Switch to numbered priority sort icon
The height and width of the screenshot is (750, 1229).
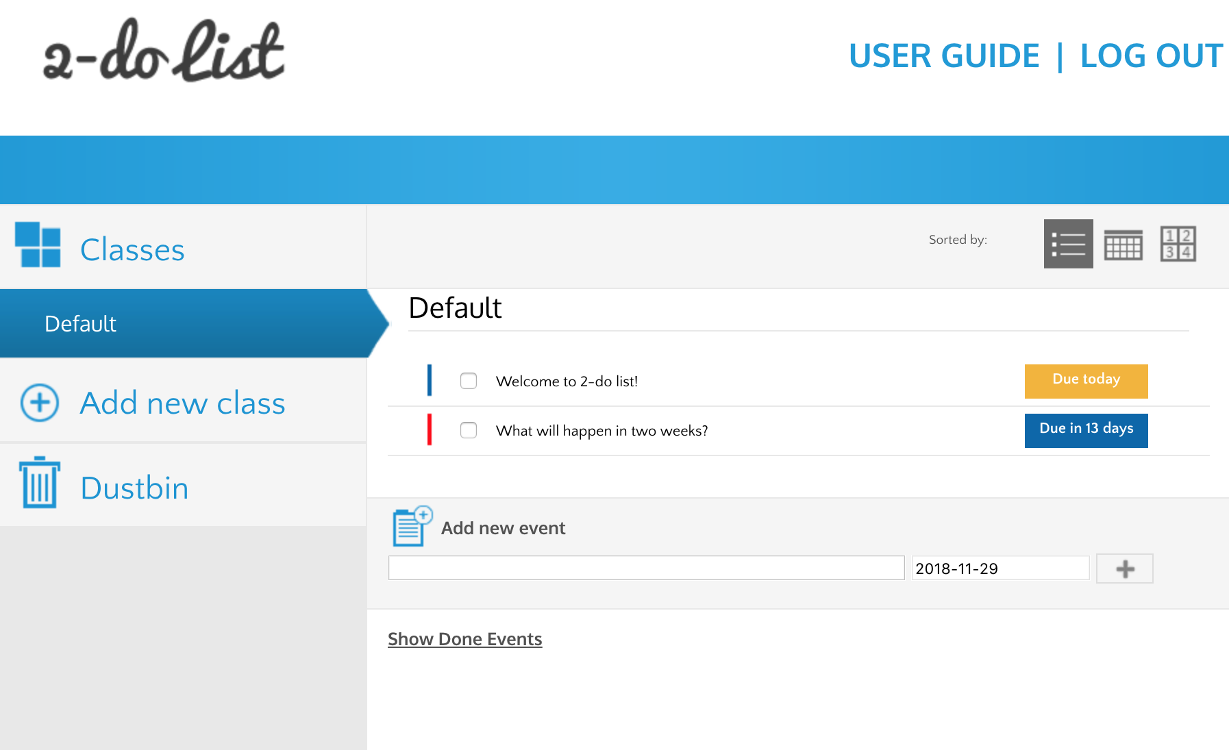click(1178, 244)
